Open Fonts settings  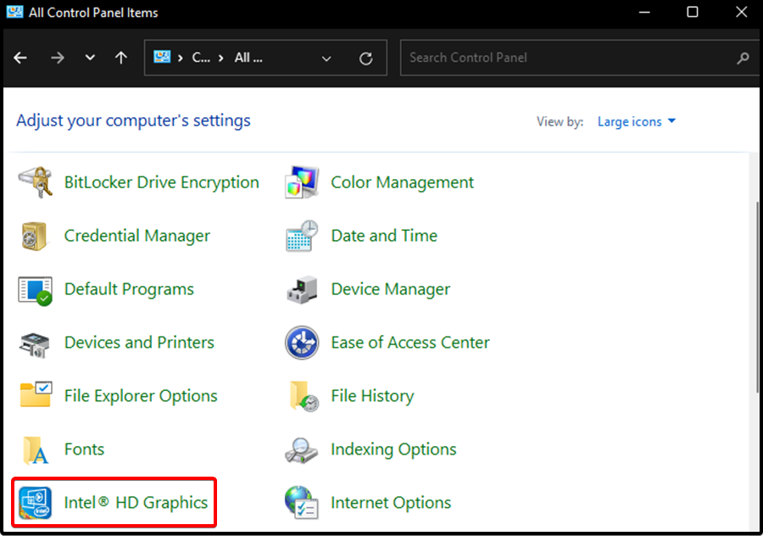85,449
